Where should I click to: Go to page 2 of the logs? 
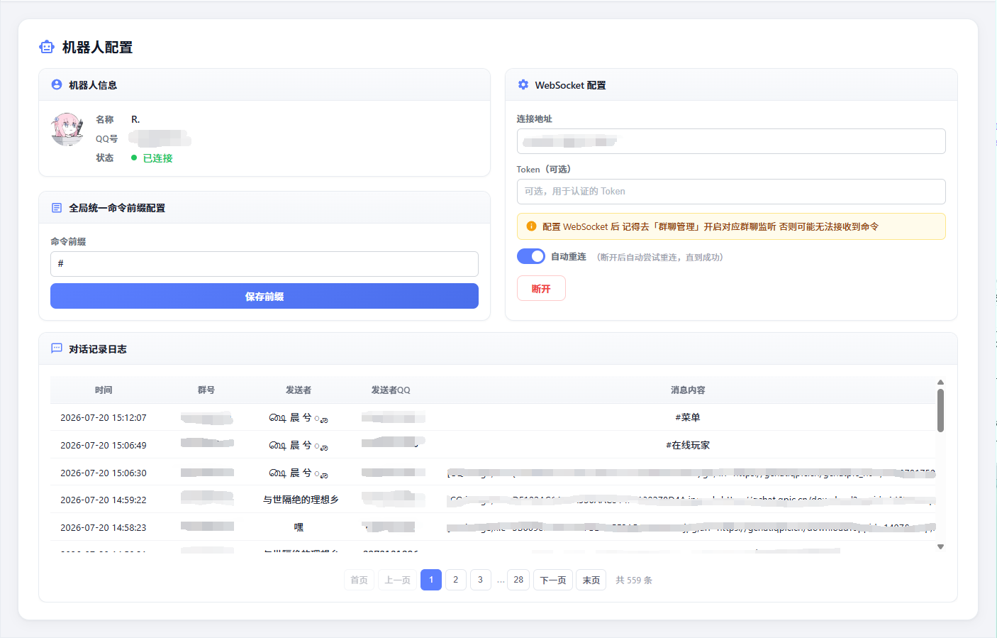click(x=456, y=580)
